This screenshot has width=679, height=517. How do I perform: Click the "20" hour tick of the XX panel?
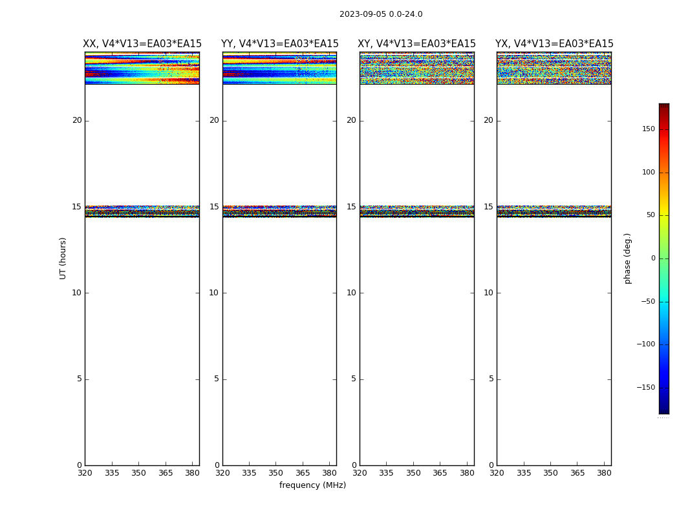pos(77,120)
